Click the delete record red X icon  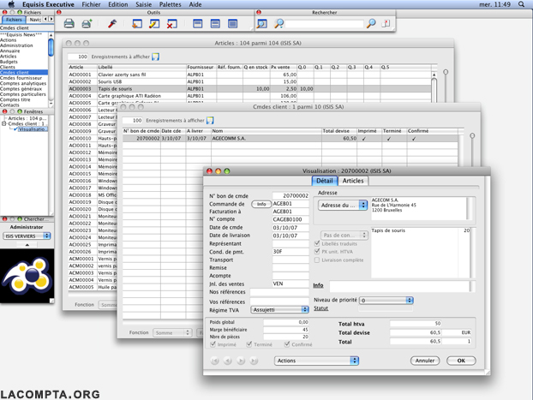point(171,23)
